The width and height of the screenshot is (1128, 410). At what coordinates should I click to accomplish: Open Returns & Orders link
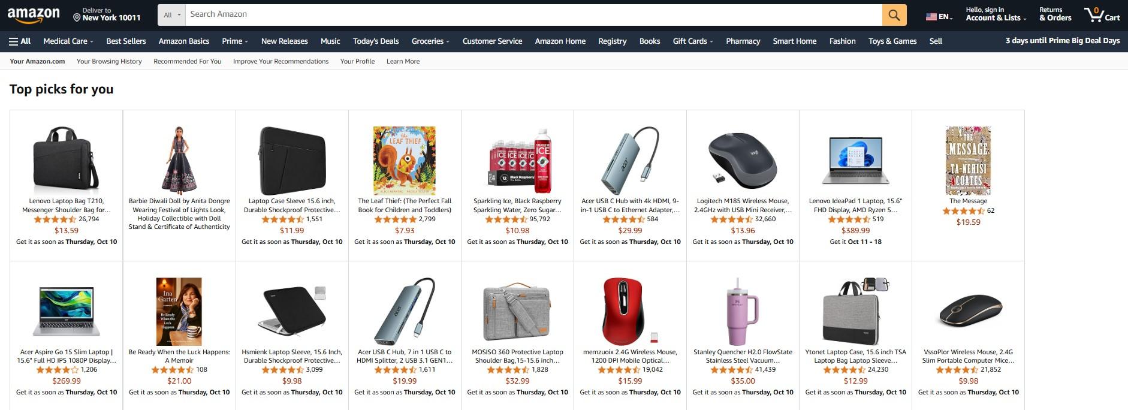pyautogui.click(x=1055, y=15)
